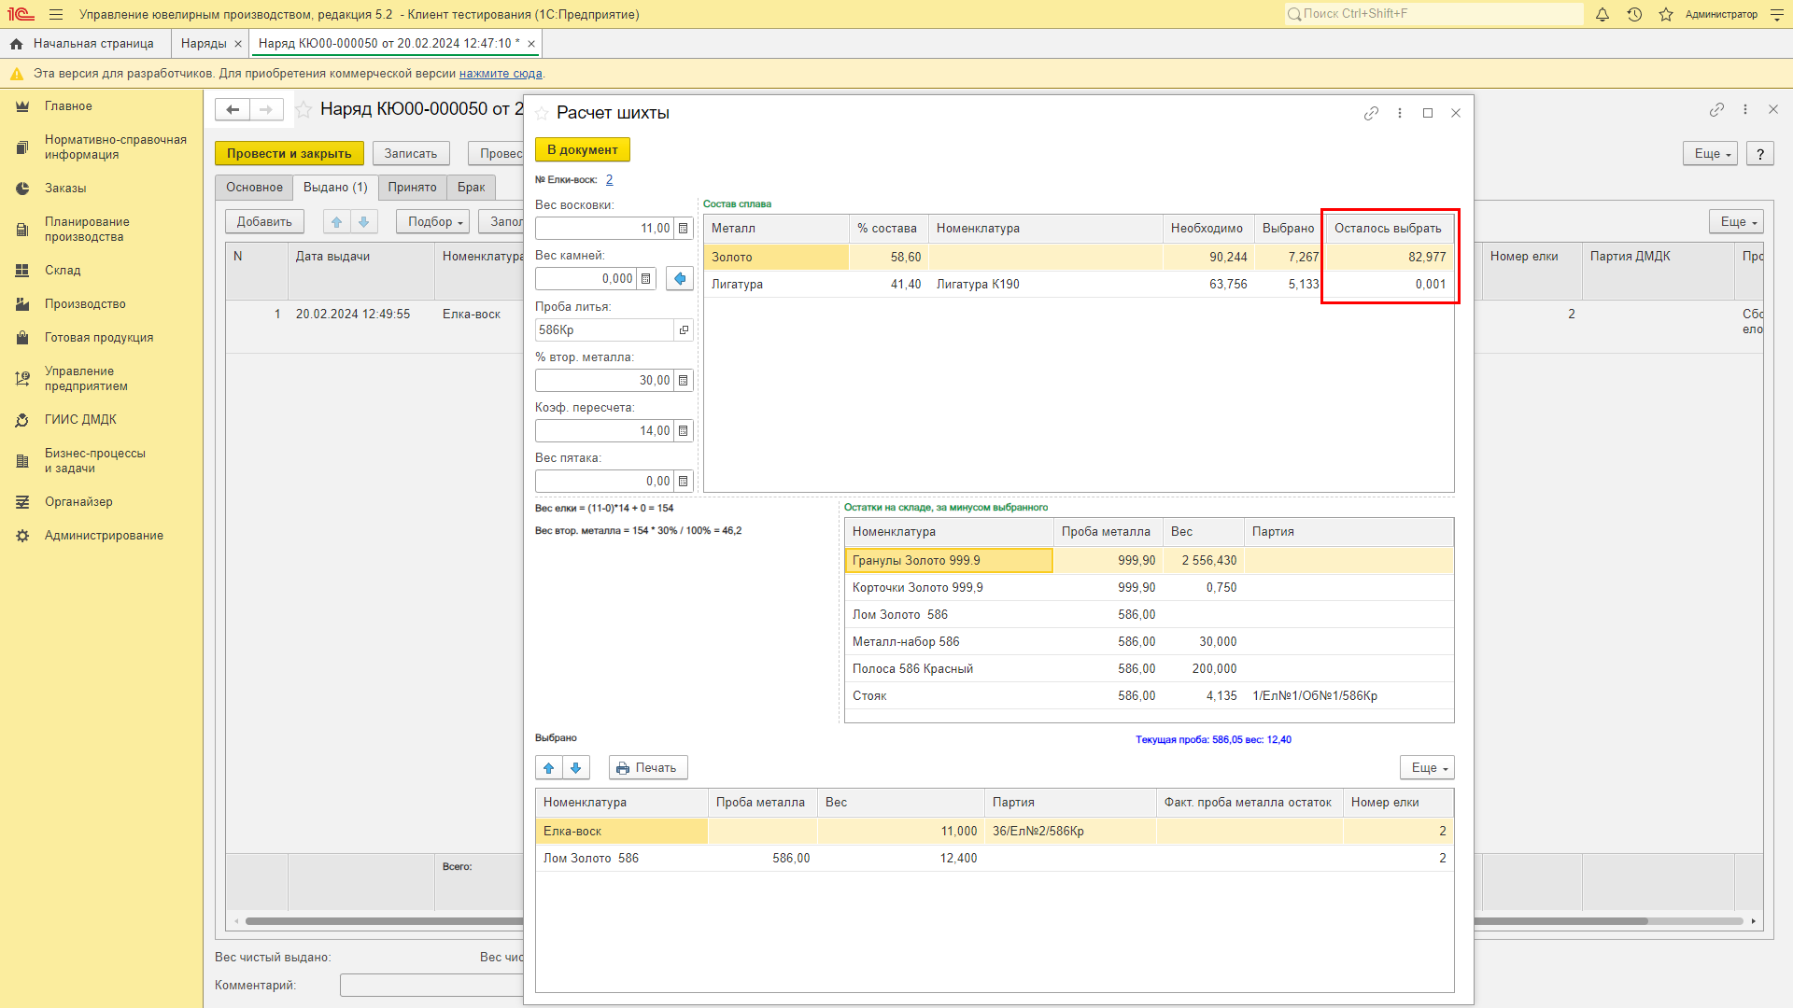
Task: Click the blue arrow button next to Вес камней
Action: coord(680,279)
